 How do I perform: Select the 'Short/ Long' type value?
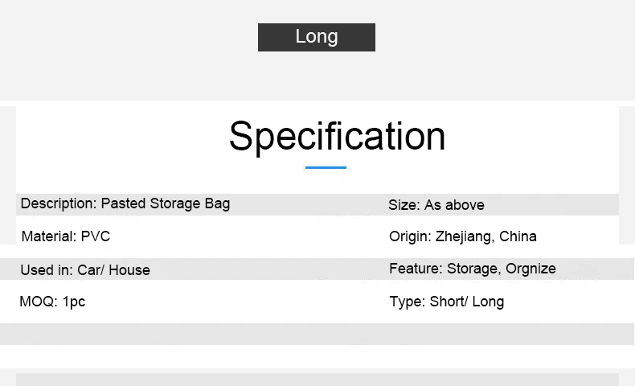467,302
